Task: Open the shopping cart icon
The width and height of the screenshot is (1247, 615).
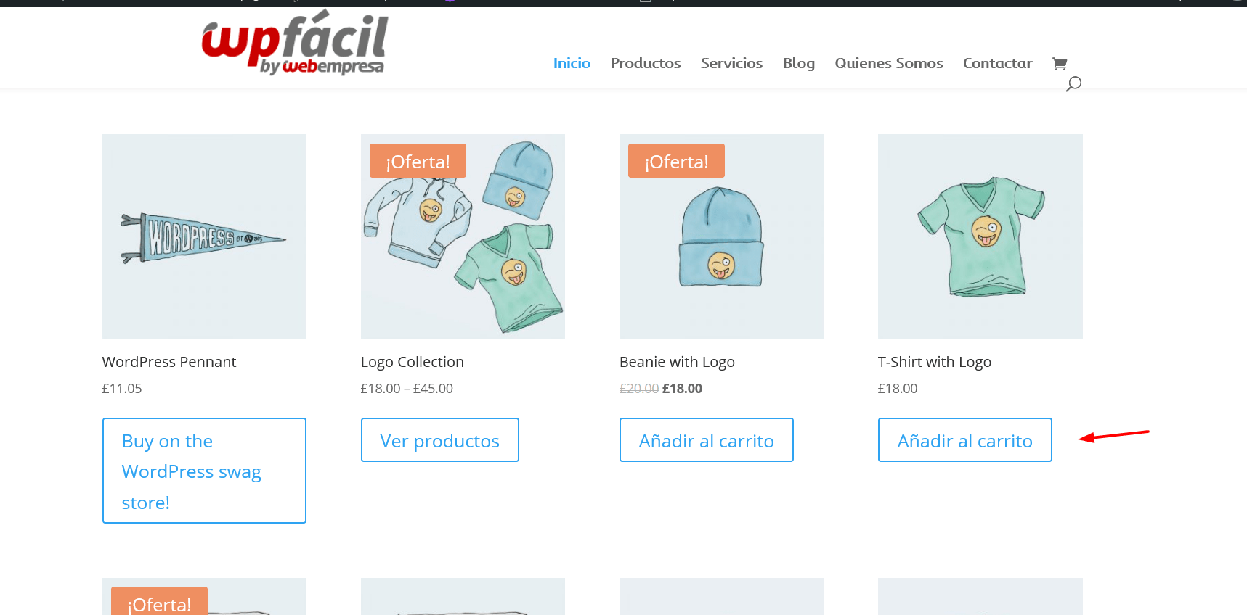Action: coord(1059,64)
